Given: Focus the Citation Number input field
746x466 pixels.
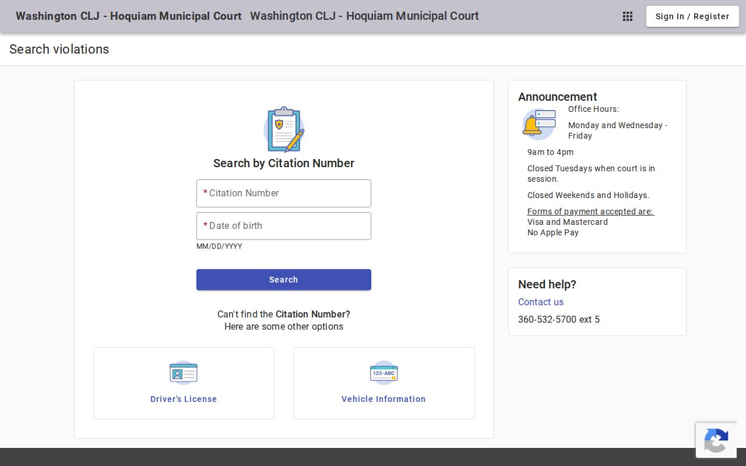Looking at the screenshot, I should click(x=284, y=193).
